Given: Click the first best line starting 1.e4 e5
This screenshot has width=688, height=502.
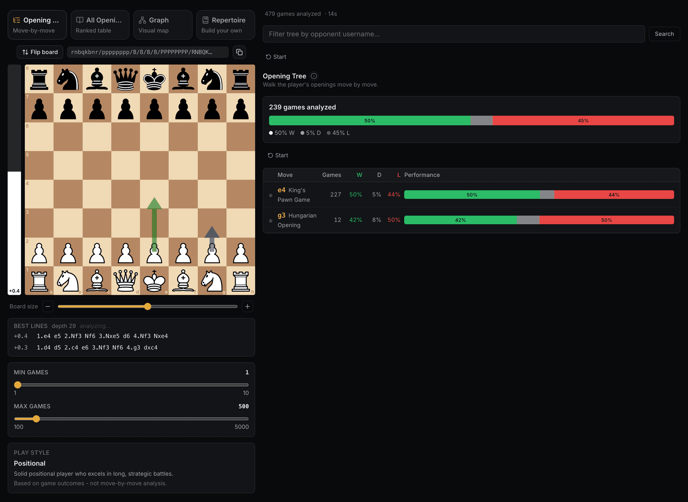Looking at the screenshot, I should [102, 336].
